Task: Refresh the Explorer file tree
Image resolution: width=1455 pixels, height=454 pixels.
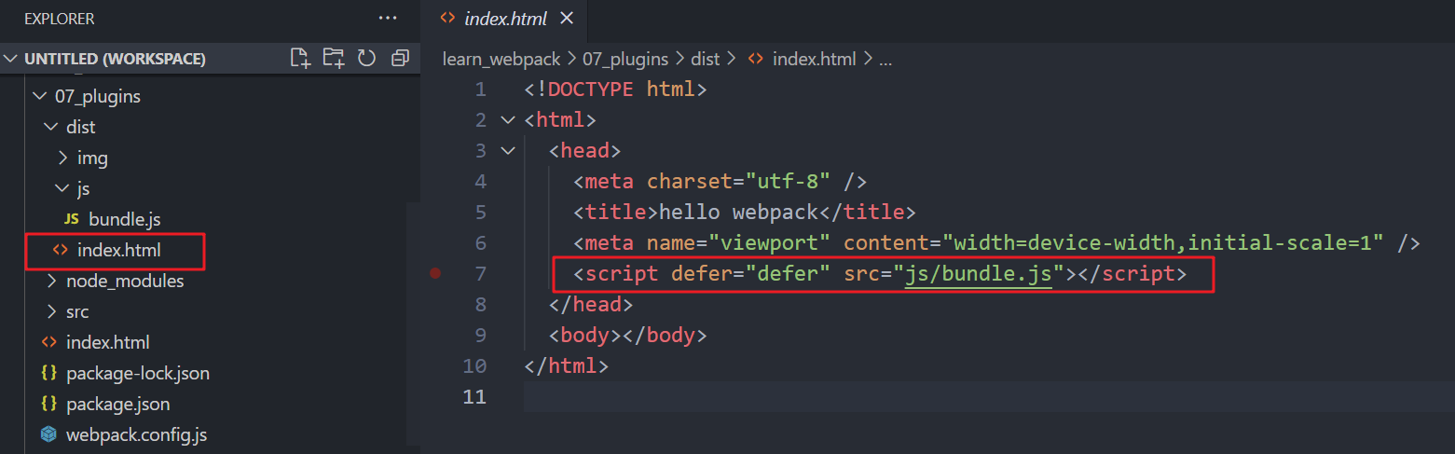Action: point(367,58)
